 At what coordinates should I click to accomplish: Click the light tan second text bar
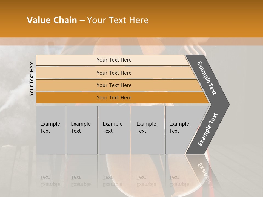click(x=114, y=73)
